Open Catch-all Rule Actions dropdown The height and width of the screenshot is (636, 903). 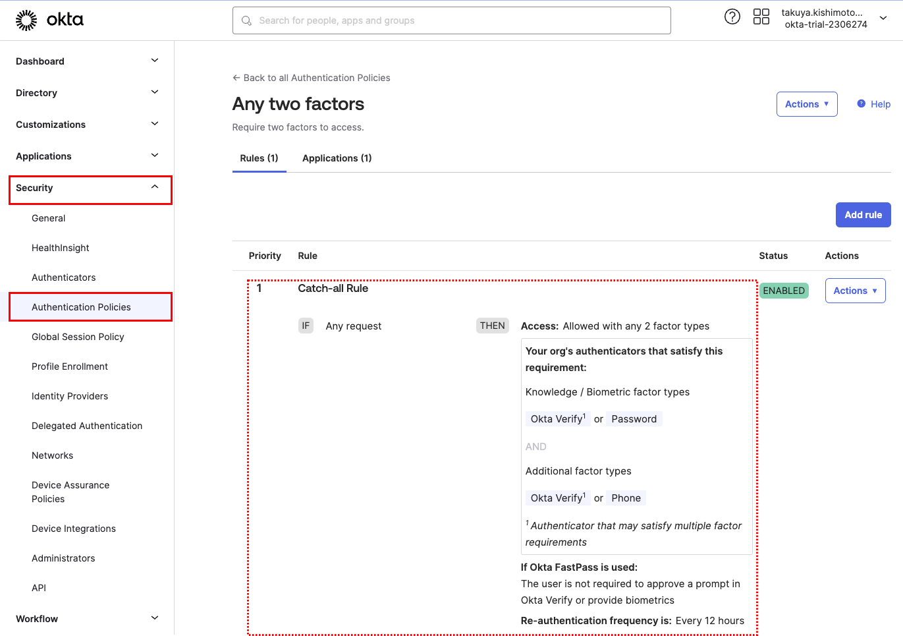click(854, 291)
